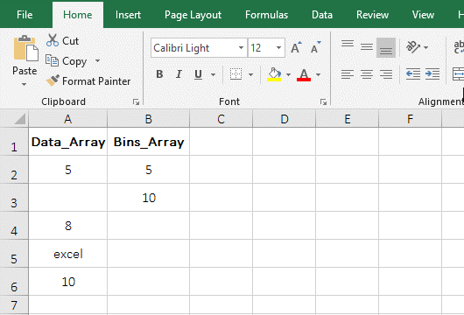Toggle Italic formatting

tap(179, 74)
